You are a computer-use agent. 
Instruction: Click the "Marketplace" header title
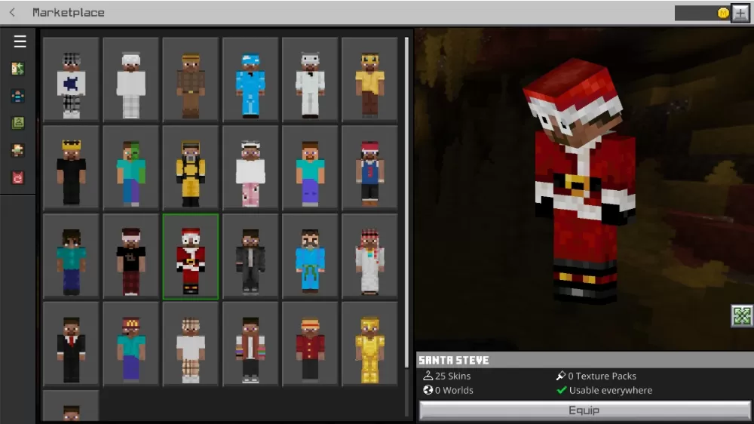pyautogui.click(x=69, y=13)
